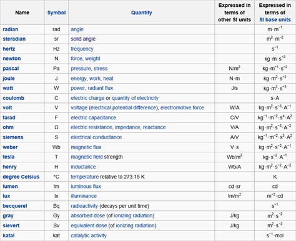Click the degree Celsius link
Screen dimensions: 296x241
[21, 177]
